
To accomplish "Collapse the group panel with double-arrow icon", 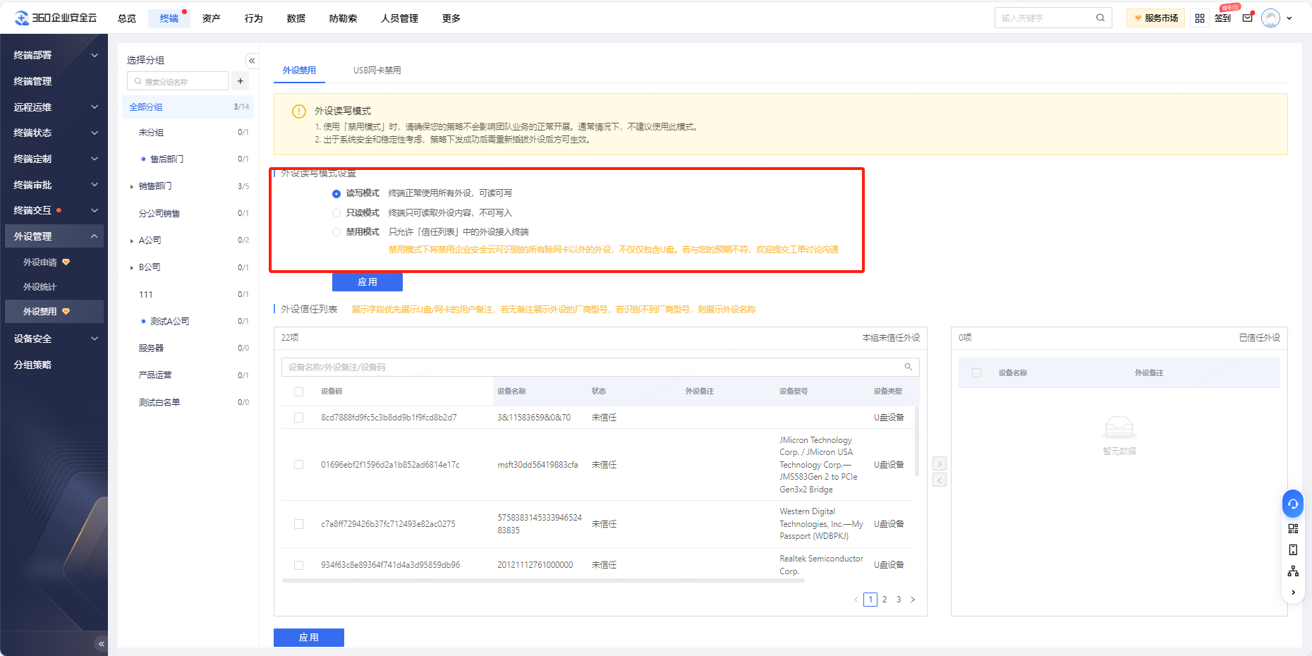I will (251, 61).
